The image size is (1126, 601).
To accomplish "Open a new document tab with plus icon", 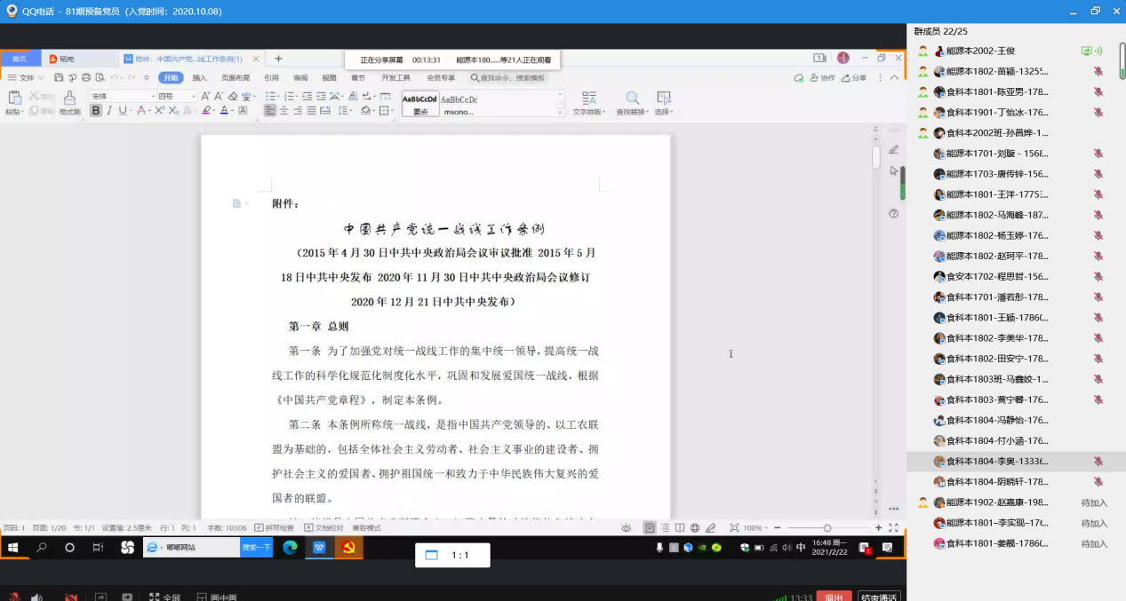I will point(278,59).
